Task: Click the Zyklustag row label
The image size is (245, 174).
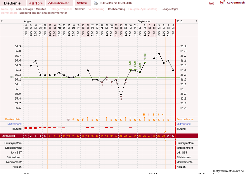Action: pyautogui.click(x=8, y=136)
